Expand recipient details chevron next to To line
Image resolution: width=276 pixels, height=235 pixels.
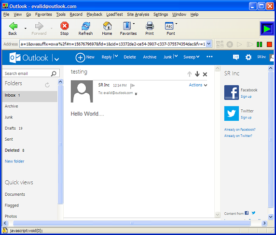coord(136,94)
